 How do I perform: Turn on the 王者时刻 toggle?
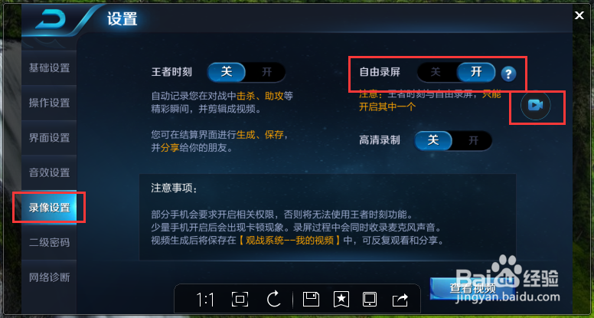pyautogui.click(x=266, y=72)
